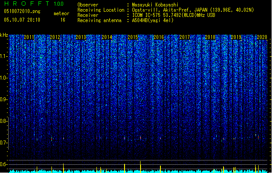Screen dimensions: 272x173
Task: Click the timestamp 05.10.07 20:10
Action: click(22, 20)
